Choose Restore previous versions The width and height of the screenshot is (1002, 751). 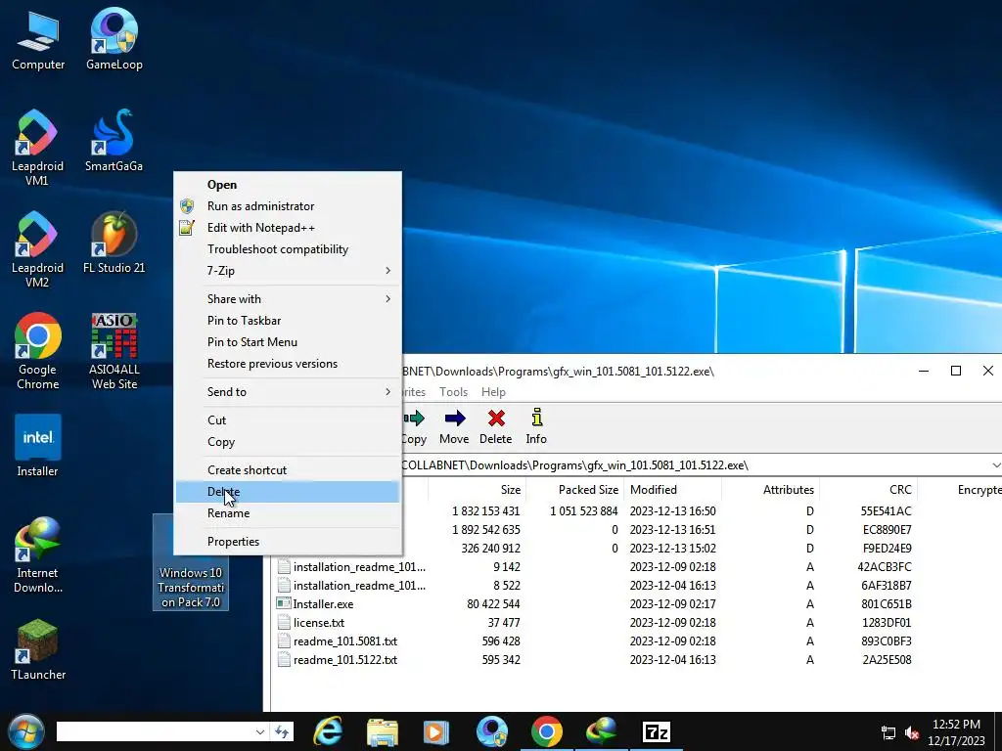coord(288,364)
